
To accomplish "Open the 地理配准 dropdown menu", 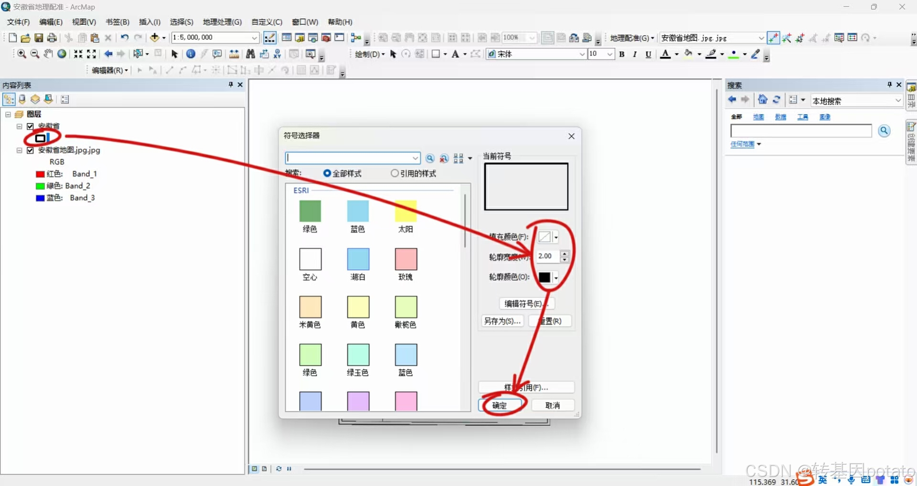I will click(x=632, y=38).
